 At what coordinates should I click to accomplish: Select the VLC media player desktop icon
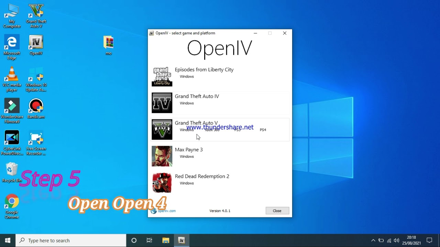tap(12, 79)
